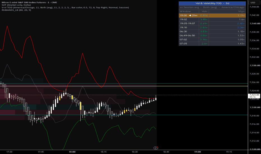Click the V+V TOD indicator legend
The width and height of the screenshot is (261, 154).
pyautogui.click(x=65, y=8)
